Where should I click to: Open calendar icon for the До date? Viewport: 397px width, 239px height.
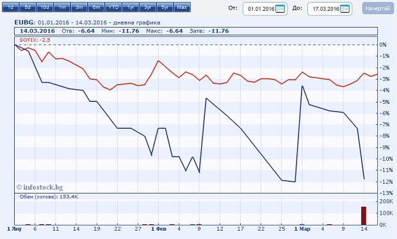coord(345,9)
